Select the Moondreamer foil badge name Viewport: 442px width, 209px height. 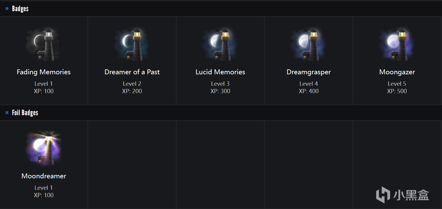point(44,176)
